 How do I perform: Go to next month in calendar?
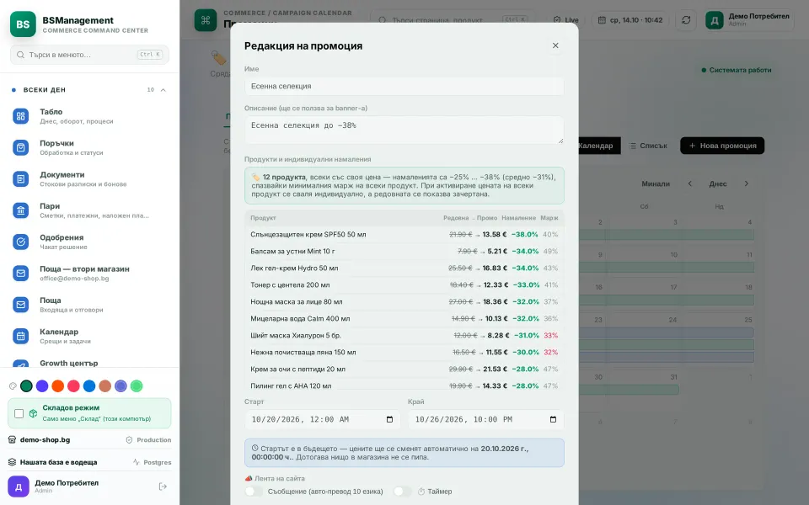click(746, 183)
